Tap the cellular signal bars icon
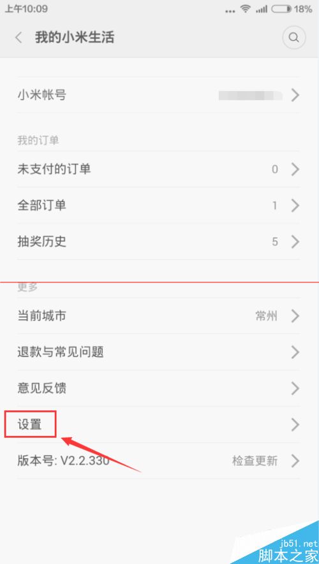The image size is (319, 564). [x=262, y=10]
